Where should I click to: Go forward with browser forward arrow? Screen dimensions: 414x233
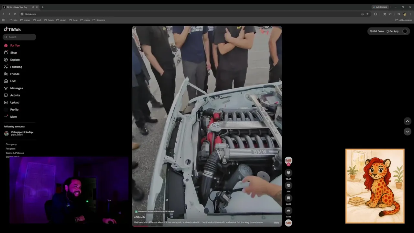coord(9,14)
